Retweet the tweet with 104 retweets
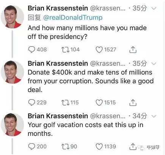The height and width of the screenshot is (155, 165). coord(65,50)
